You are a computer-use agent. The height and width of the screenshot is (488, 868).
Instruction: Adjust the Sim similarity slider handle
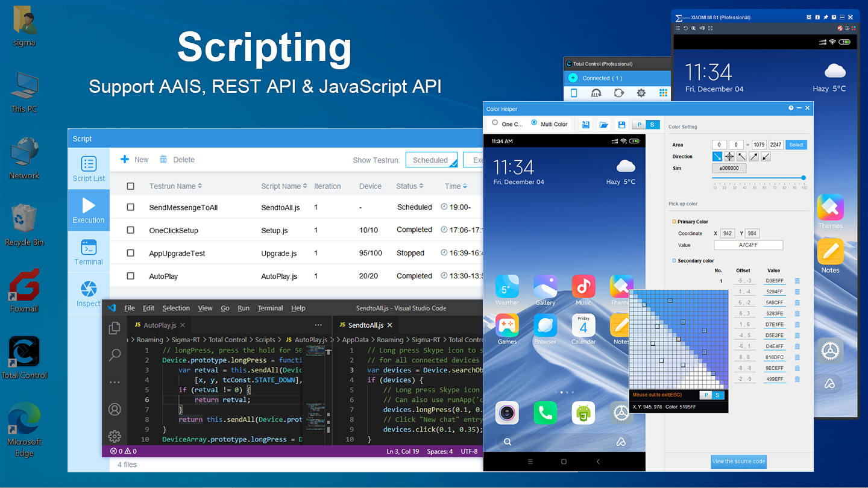click(804, 178)
